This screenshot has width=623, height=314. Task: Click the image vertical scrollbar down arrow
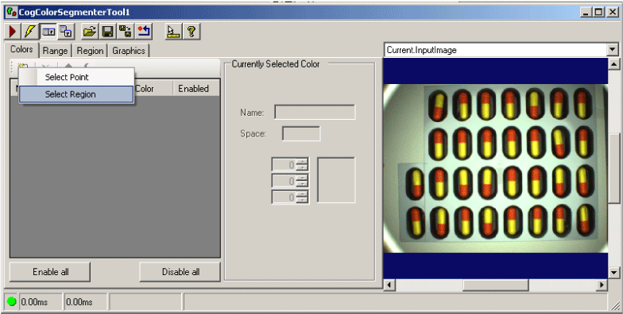pyautogui.click(x=613, y=273)
